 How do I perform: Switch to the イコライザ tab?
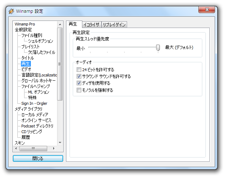[x=92, y=25]
